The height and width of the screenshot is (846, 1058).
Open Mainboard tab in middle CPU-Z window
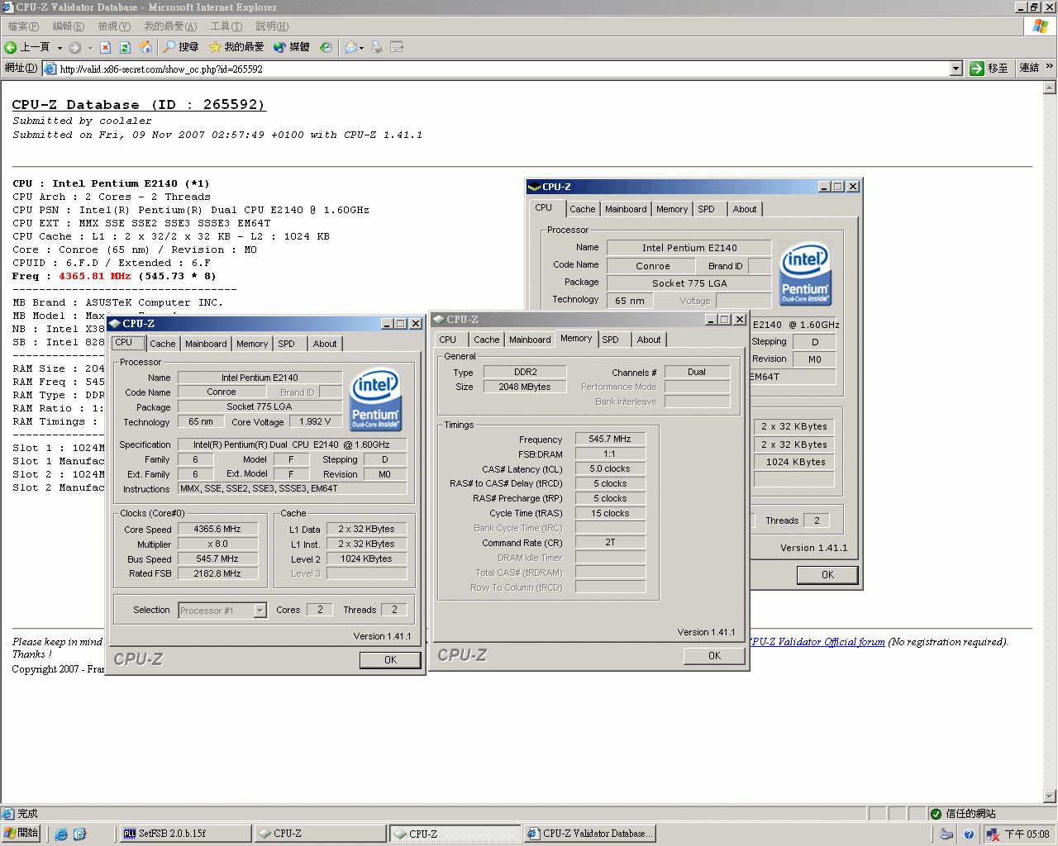click(530, 340)
